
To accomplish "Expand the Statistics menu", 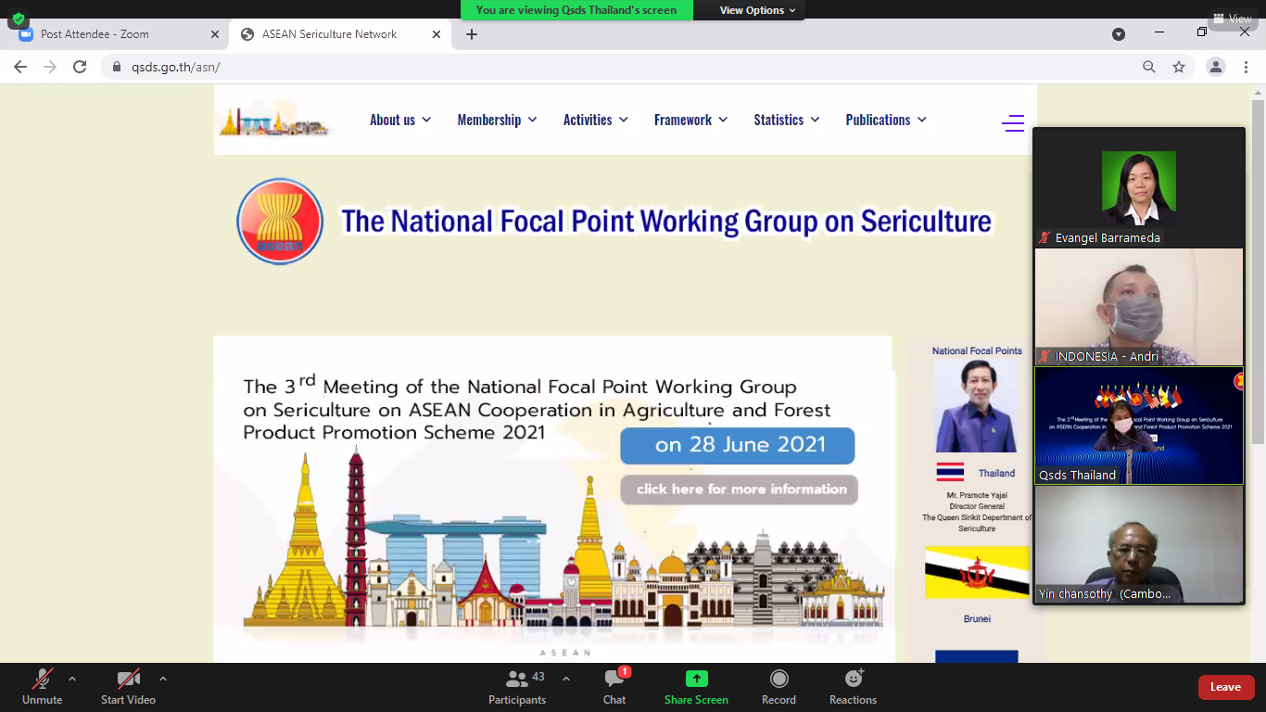I will tap(787, 120).
